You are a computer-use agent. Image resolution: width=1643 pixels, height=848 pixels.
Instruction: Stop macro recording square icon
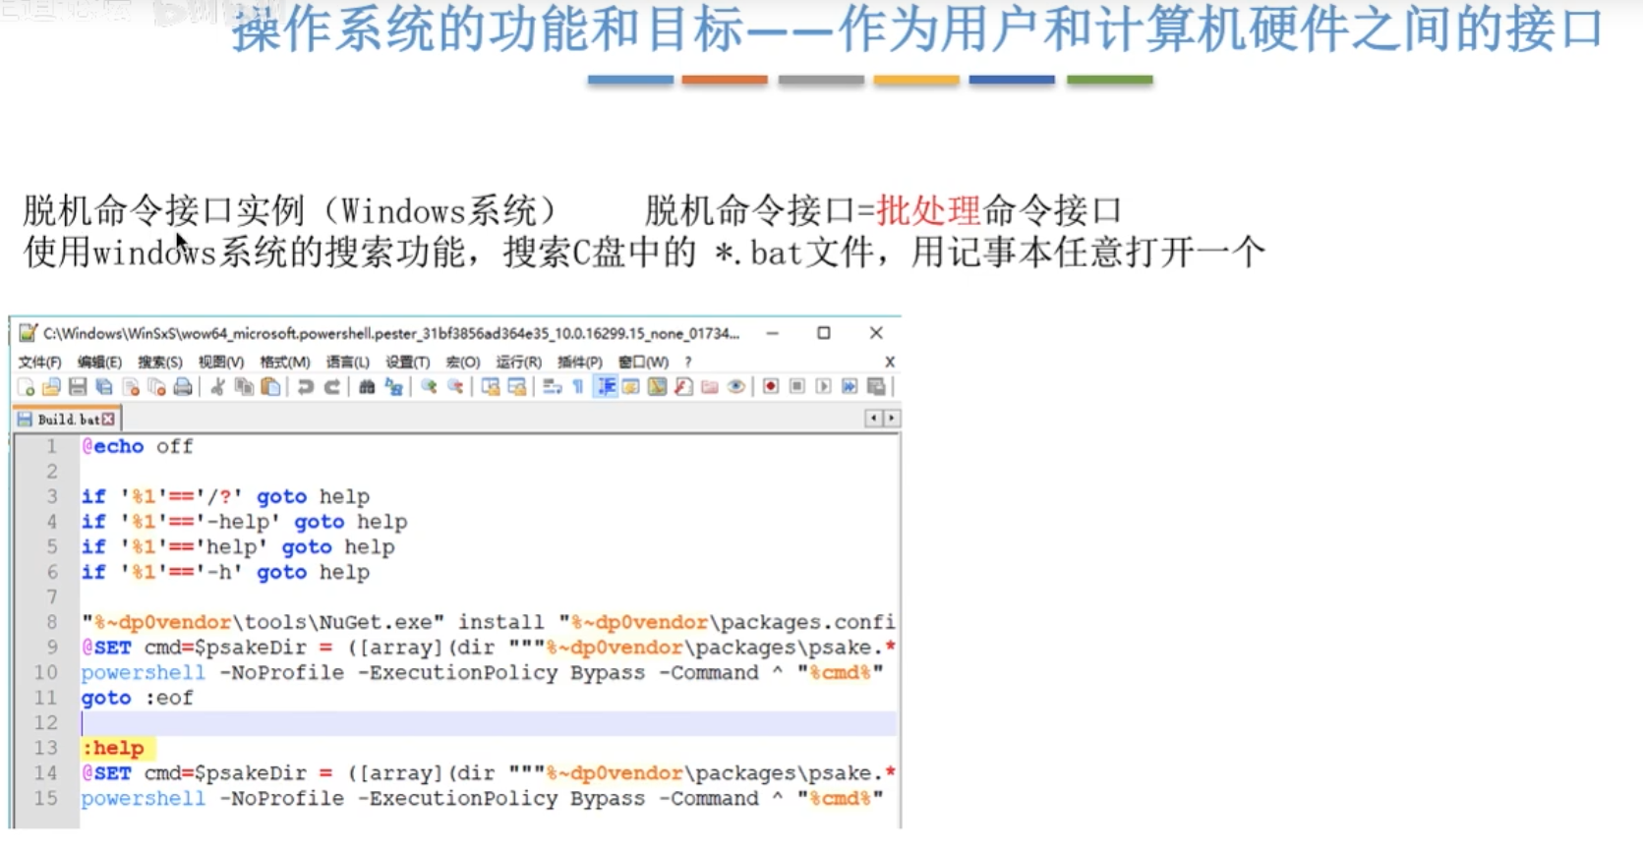pyautogui.click(x=797, y=387)
